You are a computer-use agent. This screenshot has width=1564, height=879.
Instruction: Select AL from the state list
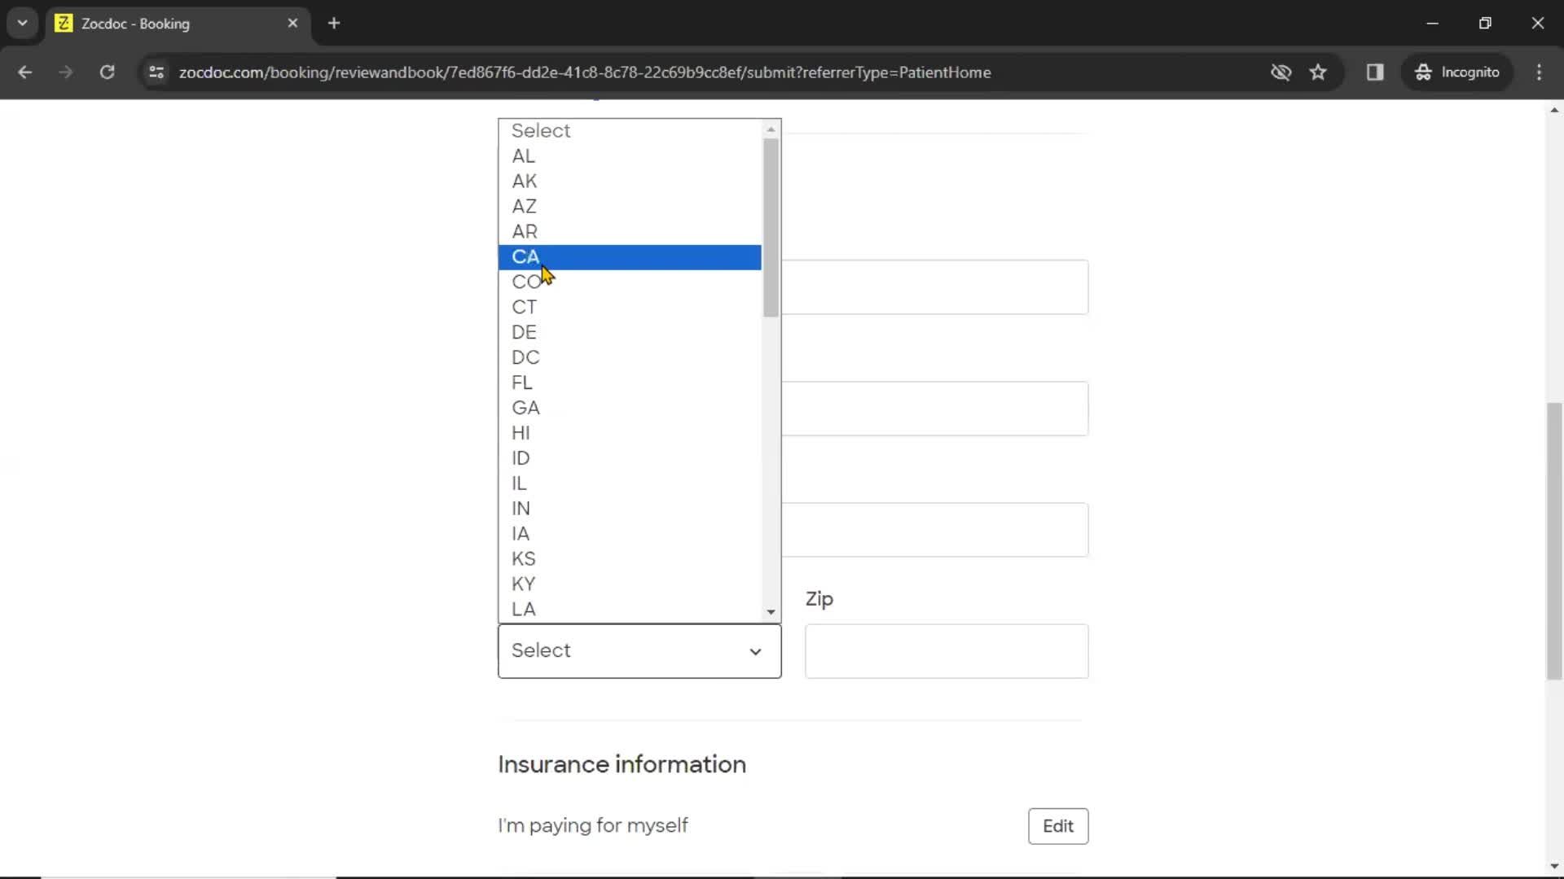(x=630, y=156)
